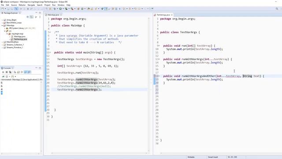Toggle Show Console on standard error

[30, 72]
